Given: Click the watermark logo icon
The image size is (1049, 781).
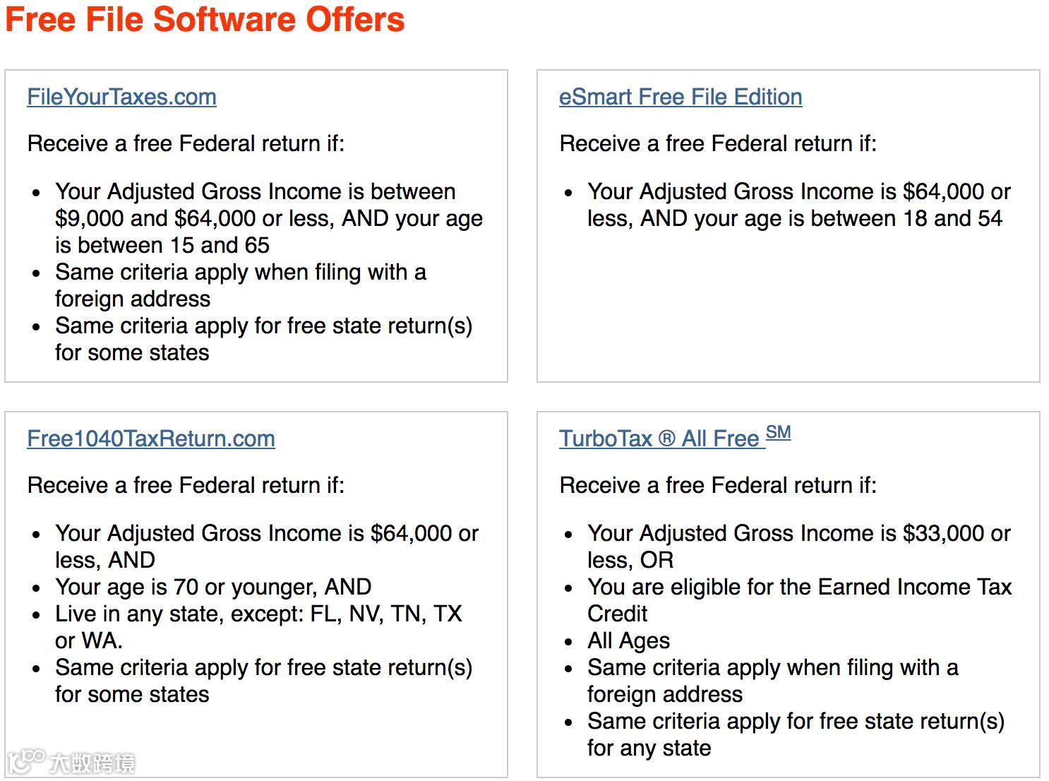Looking at the screenshot, I should point(25,761).
